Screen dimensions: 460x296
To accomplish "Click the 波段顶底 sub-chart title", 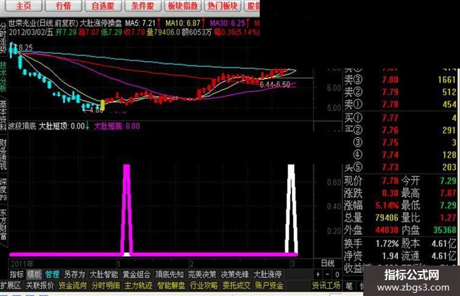I will click(x=22, y=126).
